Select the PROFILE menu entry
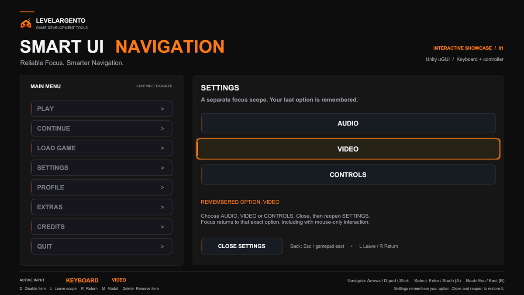Viewport: 524px width, 295px height. (x=101, y=187)
